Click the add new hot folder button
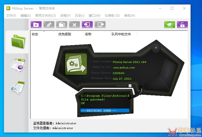Screen dimensions: 202x137 click(x=36, y=25)
